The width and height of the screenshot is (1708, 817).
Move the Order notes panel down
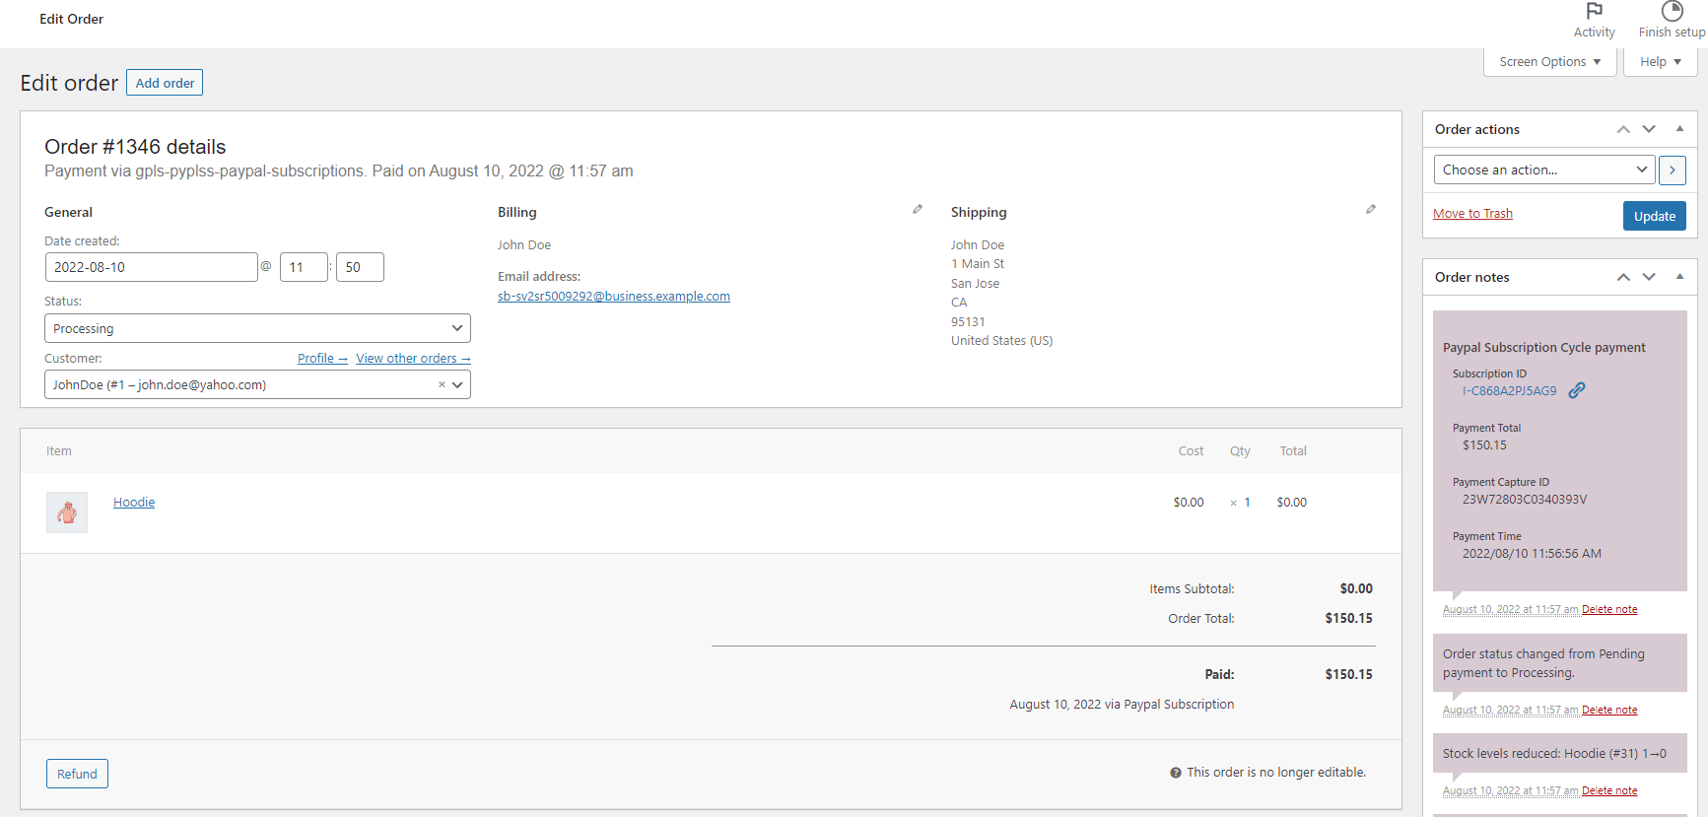[1649, 277]
